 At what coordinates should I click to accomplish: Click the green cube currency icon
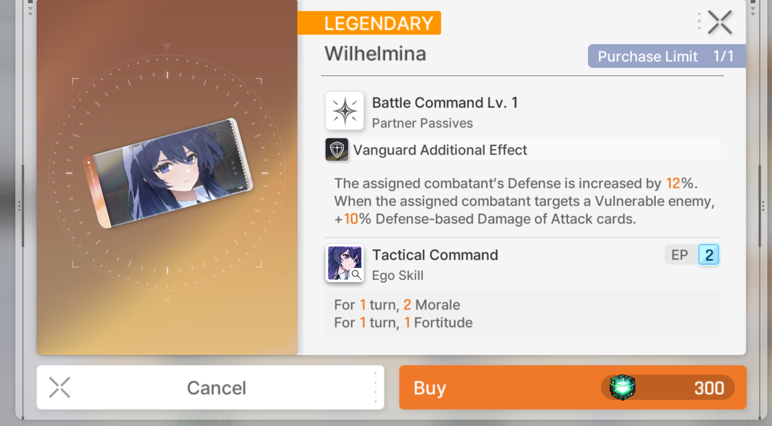(x=622, y=387)
